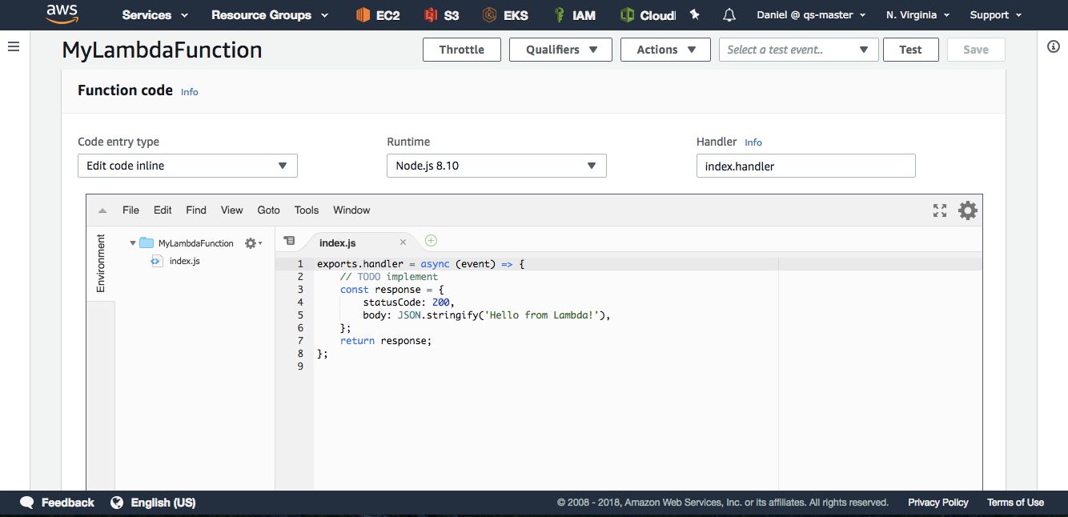Image resolution: width=1068 pixels, height=517 pixels.
Task: Click the Throttle button
Action: (x=462, y=50)
